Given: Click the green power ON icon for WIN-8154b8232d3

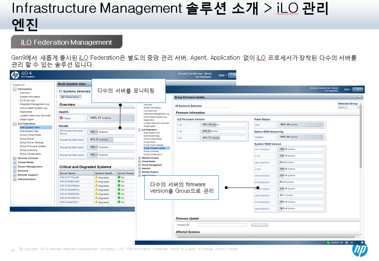Looking at the screenshot, I should coord(119,193).
